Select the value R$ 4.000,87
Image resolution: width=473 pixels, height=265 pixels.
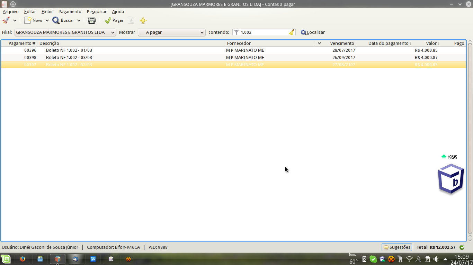426,57
